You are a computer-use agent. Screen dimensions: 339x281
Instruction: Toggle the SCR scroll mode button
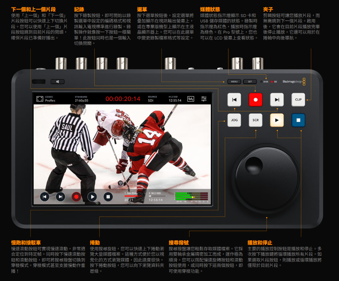(x=256, y=120)
